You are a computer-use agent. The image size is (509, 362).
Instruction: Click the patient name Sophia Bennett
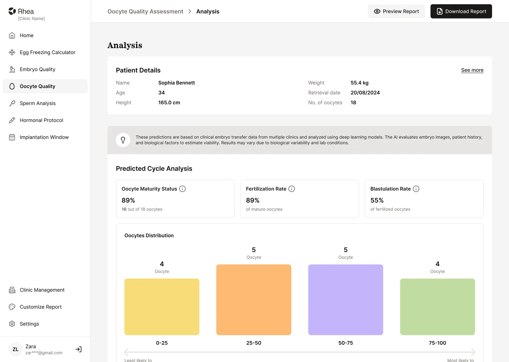[177, 83]
